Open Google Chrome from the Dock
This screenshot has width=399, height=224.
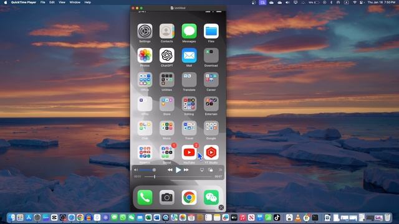(x=80, y=217)
